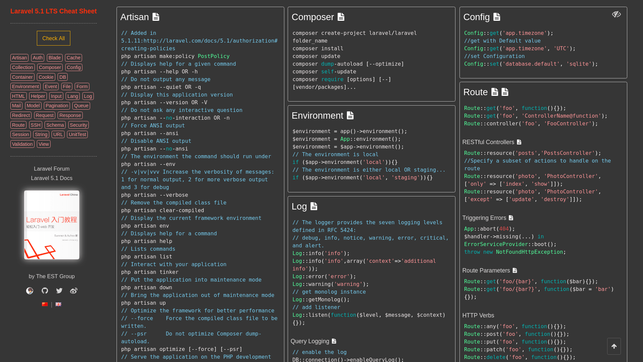
Task: Open the Environment section docs icon
Action: click(350, 115)
